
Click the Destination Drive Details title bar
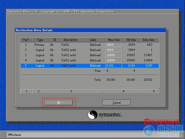[90, 30]
